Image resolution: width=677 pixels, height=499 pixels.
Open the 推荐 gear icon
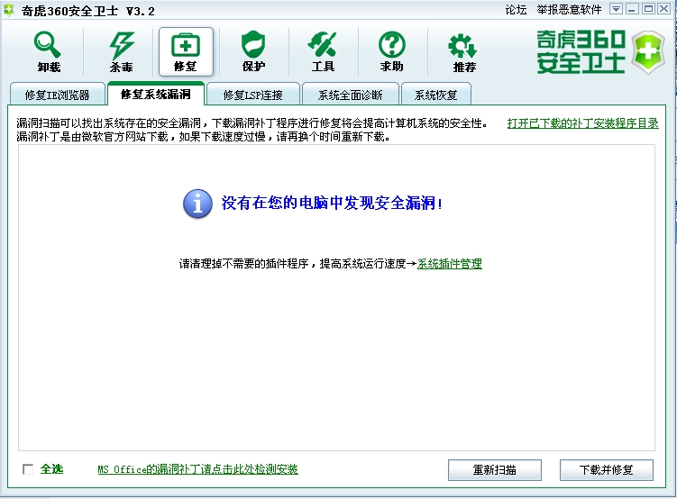pyautogui.click(x=462, y=46)
